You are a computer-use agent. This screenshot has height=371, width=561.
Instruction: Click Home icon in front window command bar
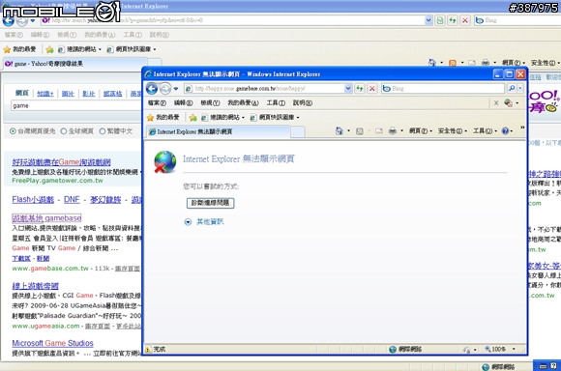tap(339, 131)
